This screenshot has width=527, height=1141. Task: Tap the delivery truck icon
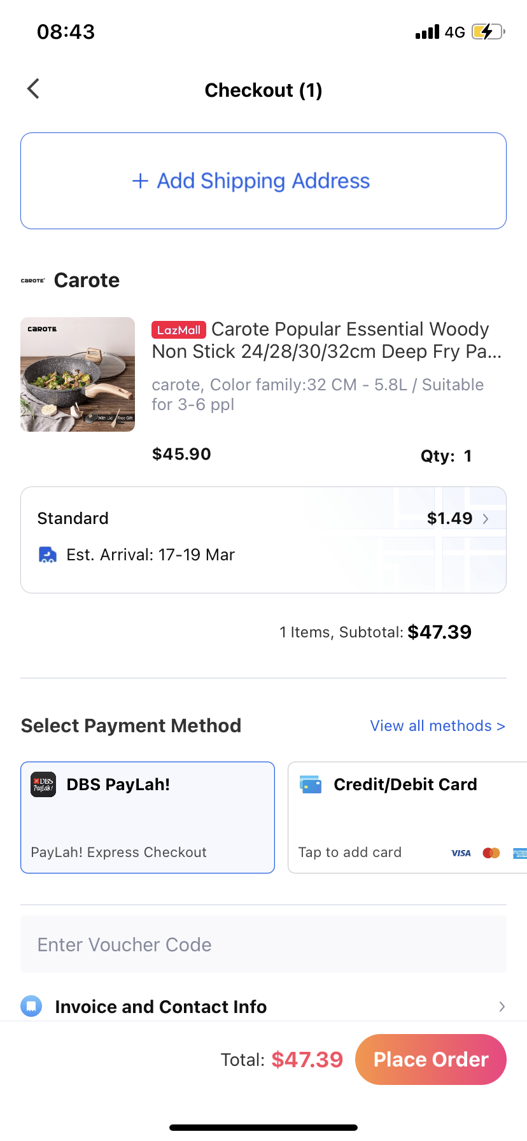[48, 555]
